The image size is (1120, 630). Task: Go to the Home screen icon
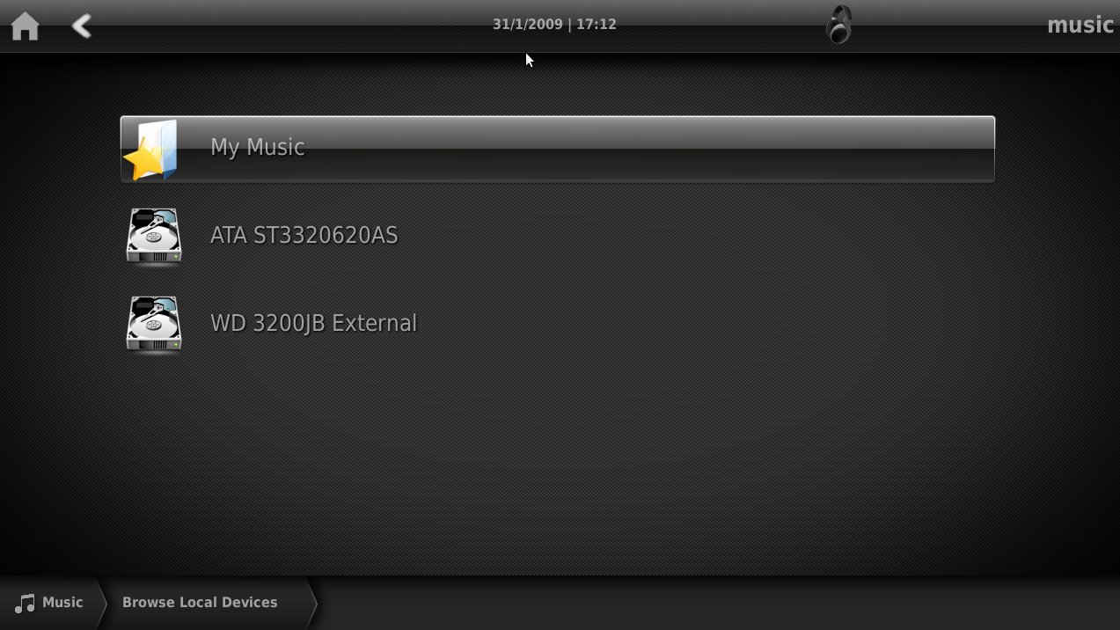tap(25, 26)
